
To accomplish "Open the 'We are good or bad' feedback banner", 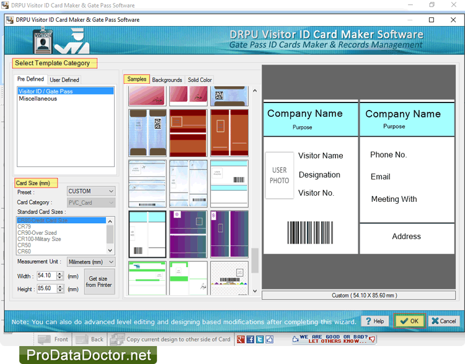I will coord(334,339).
